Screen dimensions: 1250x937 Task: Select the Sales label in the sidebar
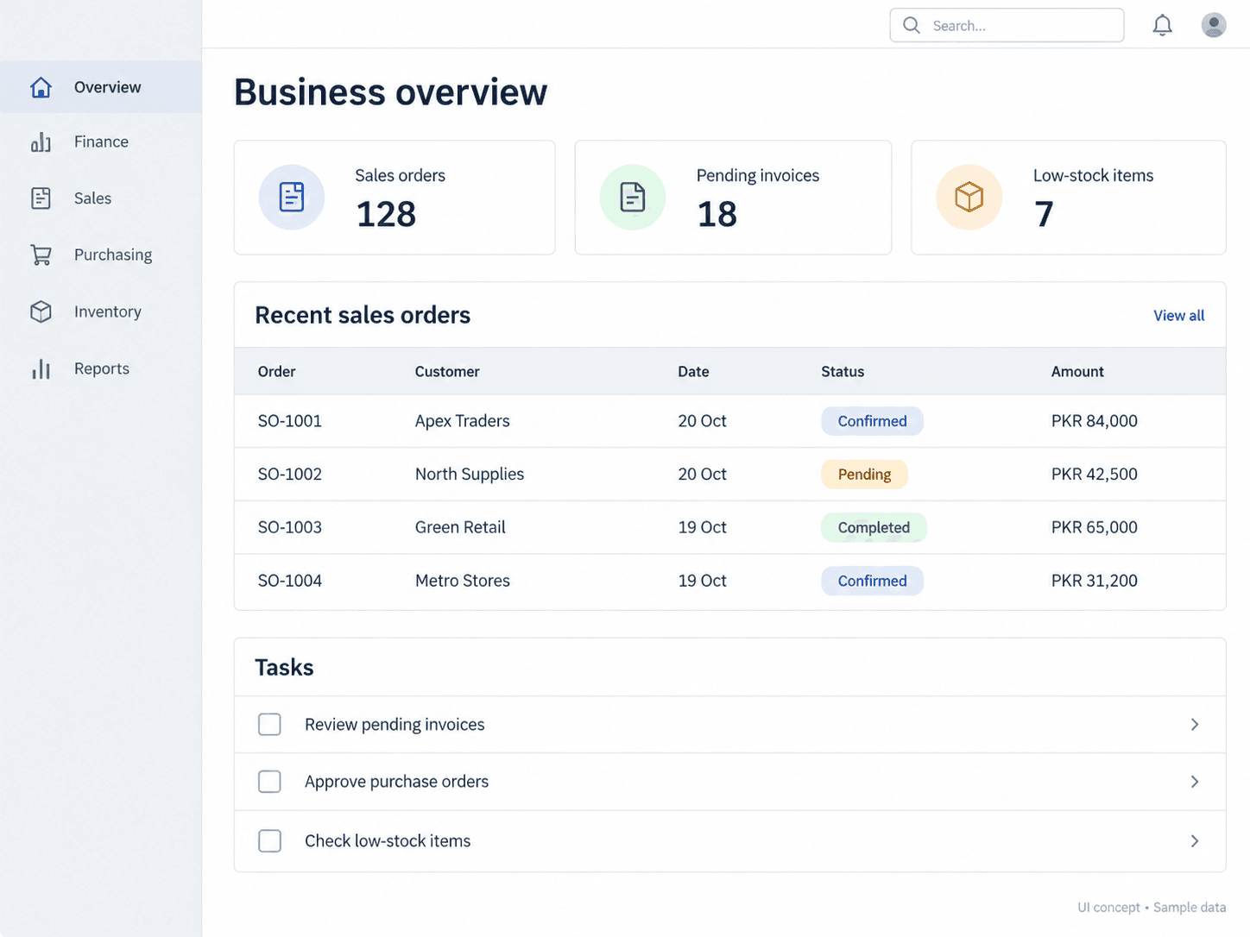pyautogui.click(x=92, y=198)
